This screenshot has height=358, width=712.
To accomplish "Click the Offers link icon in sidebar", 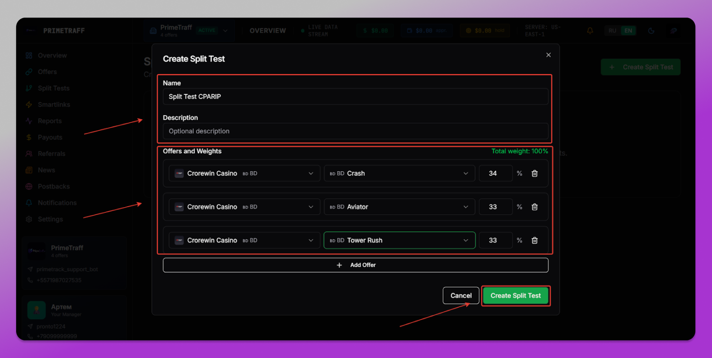I will (29, 72).
